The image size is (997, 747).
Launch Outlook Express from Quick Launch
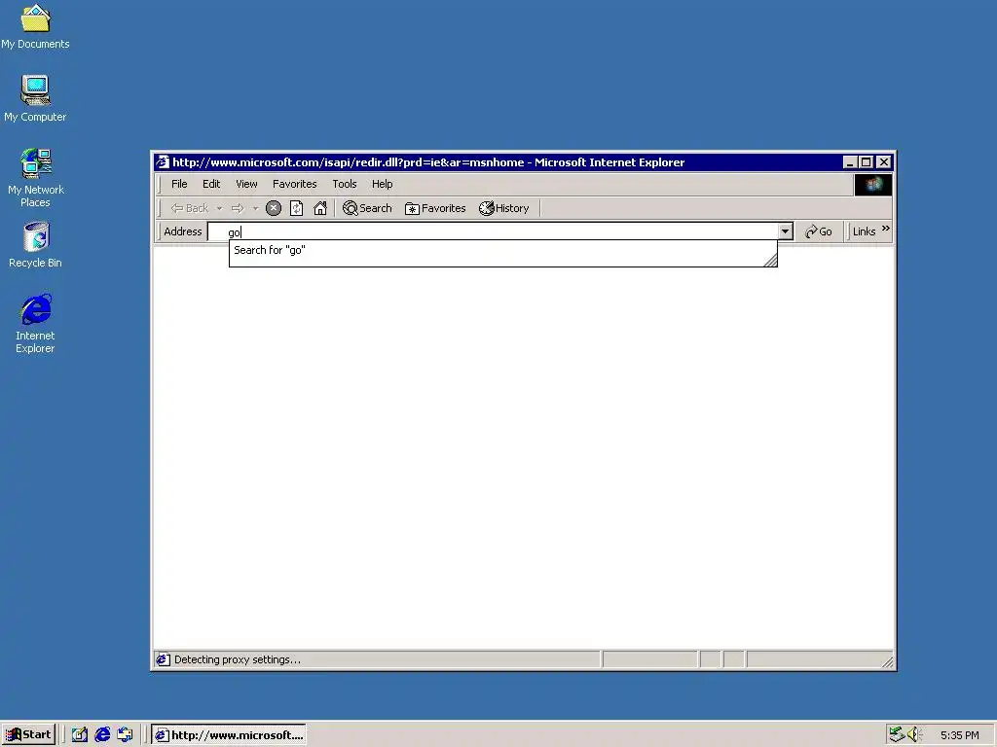pyautogui.click(x=126, y=735)
